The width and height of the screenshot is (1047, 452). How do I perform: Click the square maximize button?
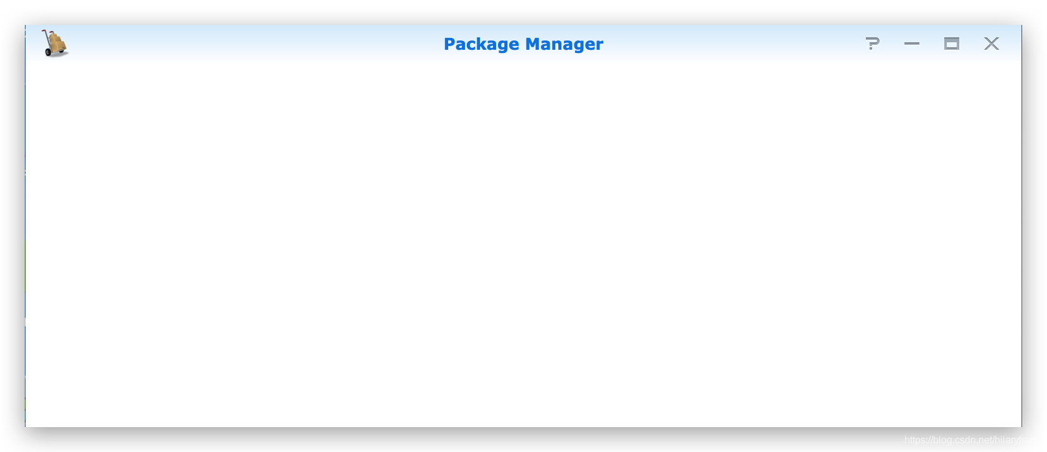952,44
